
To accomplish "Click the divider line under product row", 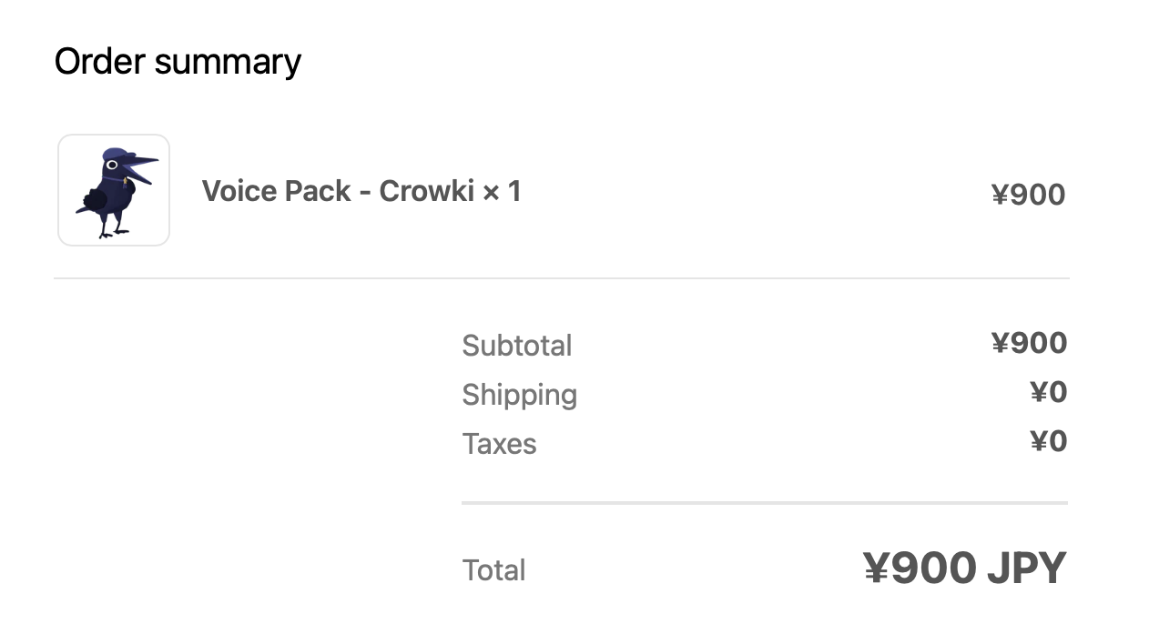I will [561, 278].
